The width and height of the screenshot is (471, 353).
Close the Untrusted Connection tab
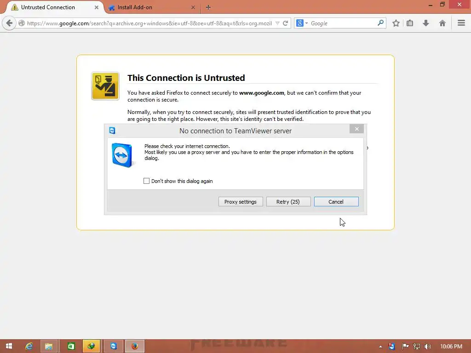click(x=97, y=7)
